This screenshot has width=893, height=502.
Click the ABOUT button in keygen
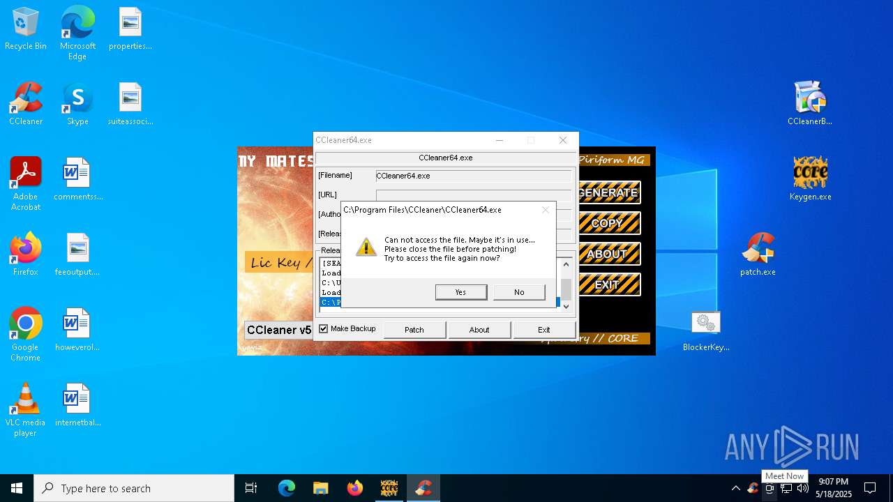click(608, 254)
